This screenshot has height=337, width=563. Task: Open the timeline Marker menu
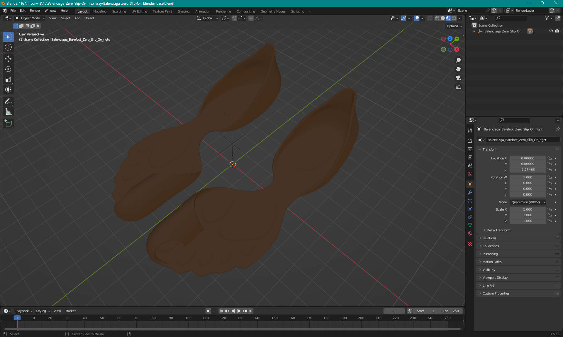(70, 311)
